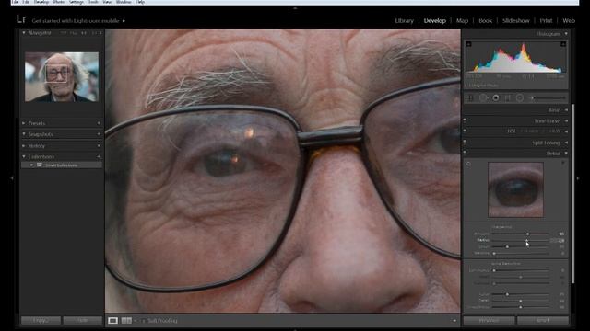The width and height of the screenshot is (590, 331).
Task: Toggle shadow clipping indicator in histogram
Action: [x=468, y=44]
